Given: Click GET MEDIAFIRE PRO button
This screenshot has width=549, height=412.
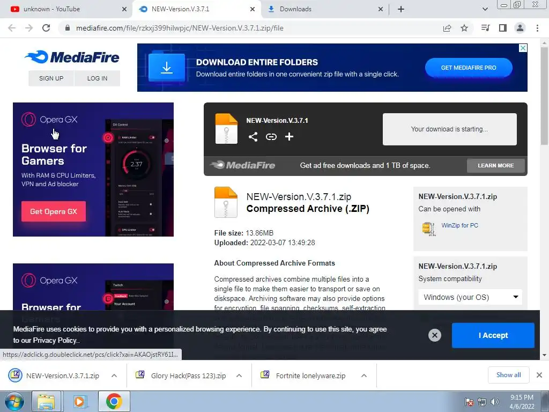Looking at the screenshot, I should (469, 68).
